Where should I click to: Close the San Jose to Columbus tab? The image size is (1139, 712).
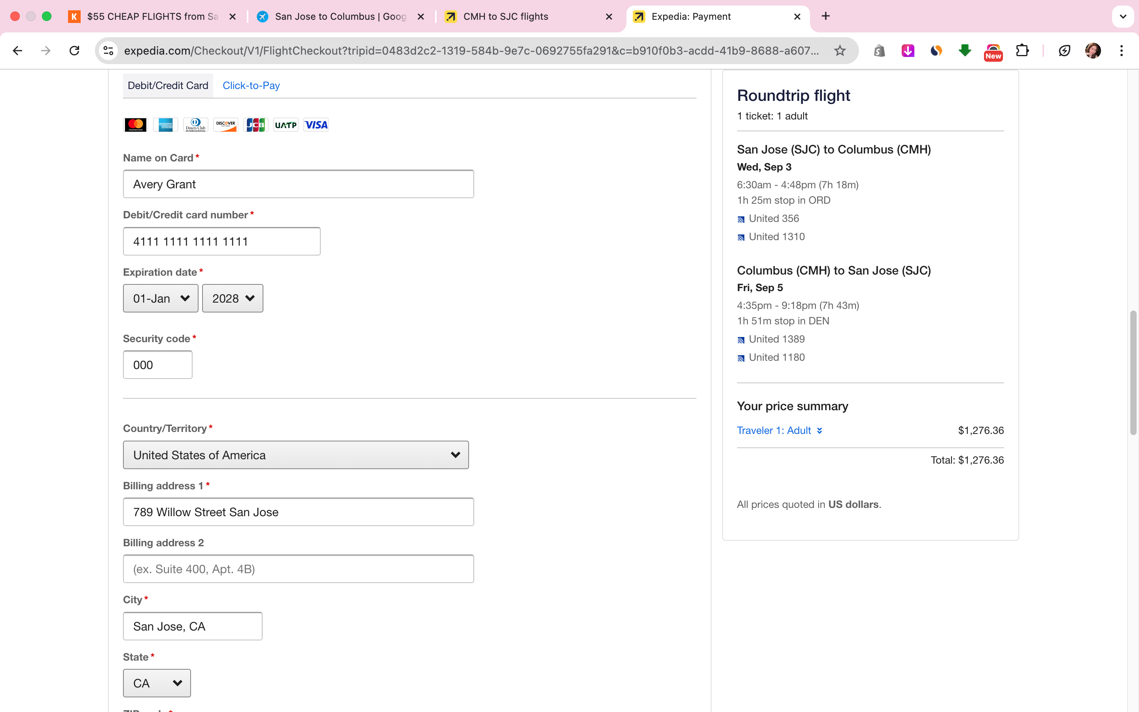(x=421, y=17)
